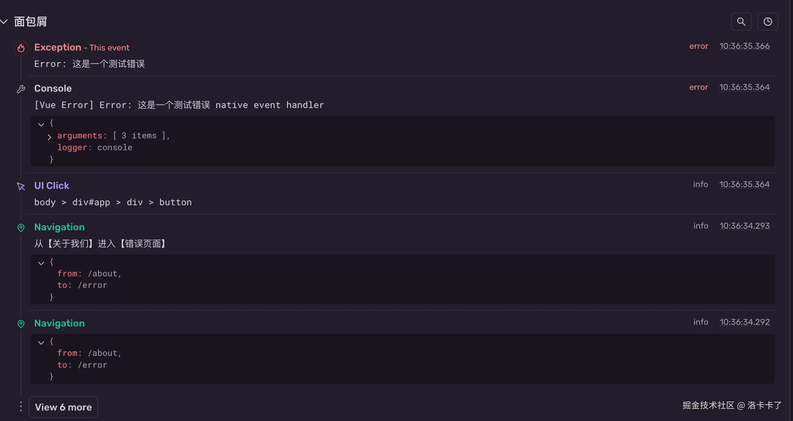This screenshot has height=421, width=793.
Task: Click the 面包屑 section heading
Action: point(30,22)
